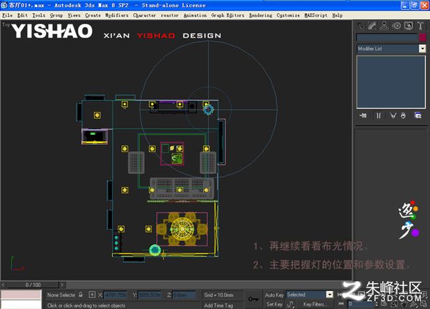430x309 pixels.
Task: Open the File menu
Action: click(x=7, y=15)
